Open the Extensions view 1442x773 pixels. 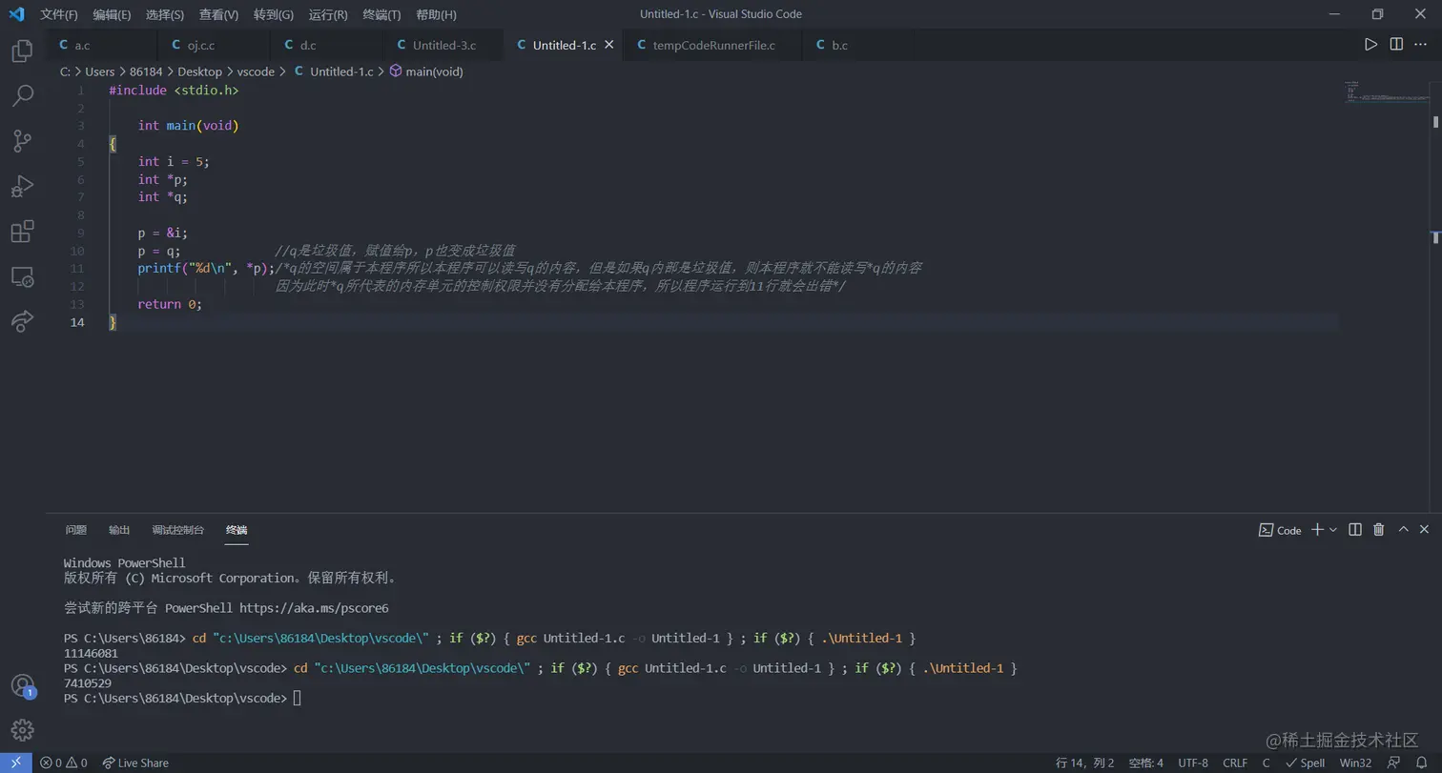click(22, 231)
